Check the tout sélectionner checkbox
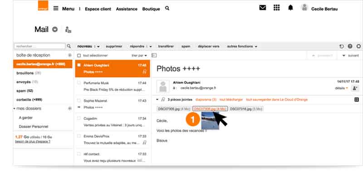This screenshot has height=174, width=363. point(79,56)
